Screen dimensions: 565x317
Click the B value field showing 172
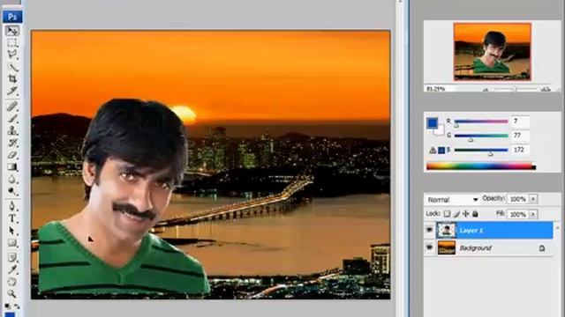coord(520,150)
